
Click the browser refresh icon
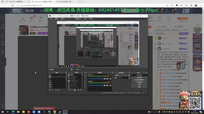(x=12, y=5)
